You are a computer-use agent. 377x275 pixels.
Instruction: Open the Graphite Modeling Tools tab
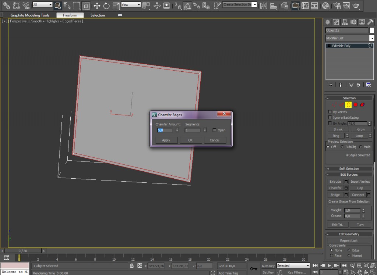30,15
